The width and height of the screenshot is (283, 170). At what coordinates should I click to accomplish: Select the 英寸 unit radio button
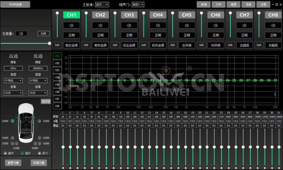coord(39,153)
